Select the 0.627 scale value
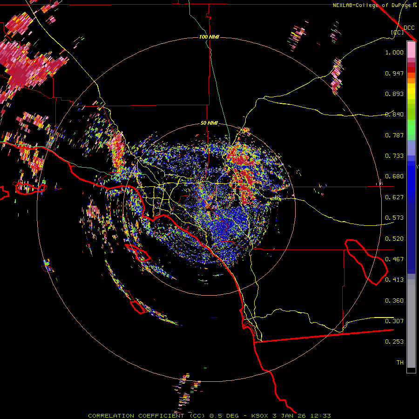Screen dimensions: 419x419 [x=394, y=197]
